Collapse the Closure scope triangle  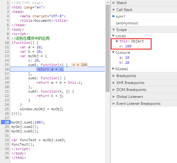pos(113,52)
